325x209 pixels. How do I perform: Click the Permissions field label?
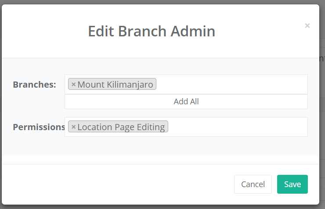coord(39,127)
